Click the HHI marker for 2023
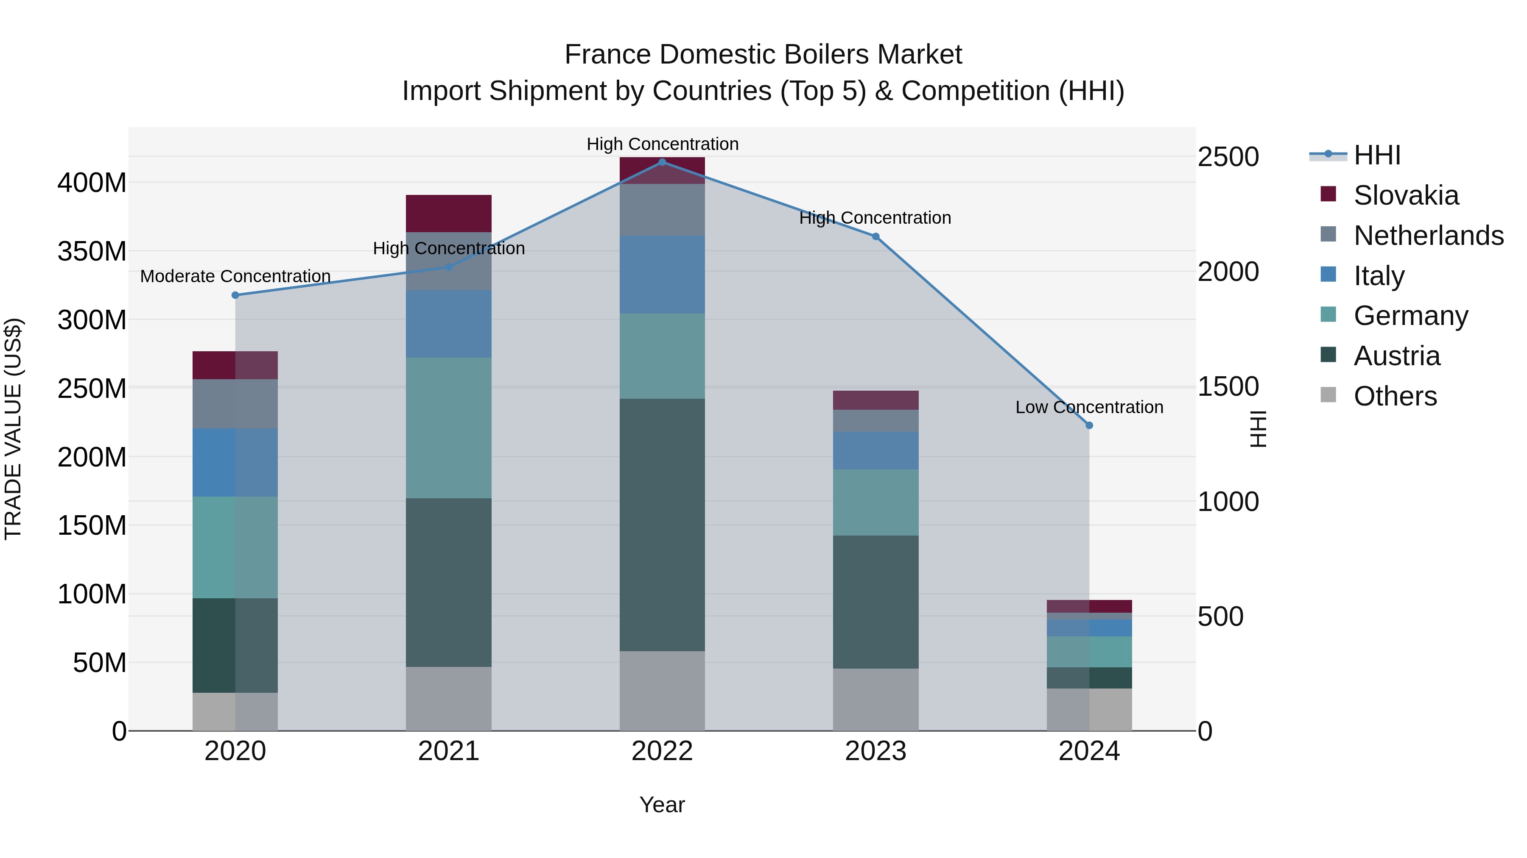This screenshot has height=858, width=1527. pyautogui.click(x=875, y=237)
